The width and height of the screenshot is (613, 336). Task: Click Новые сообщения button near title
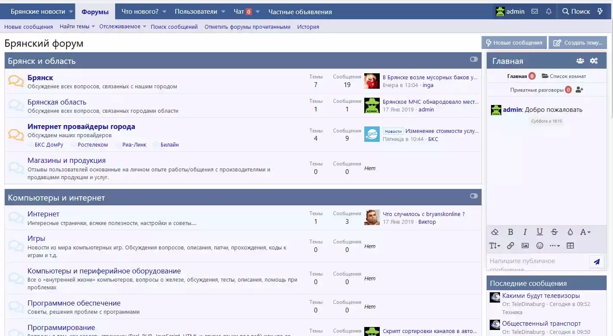point(514,43)
